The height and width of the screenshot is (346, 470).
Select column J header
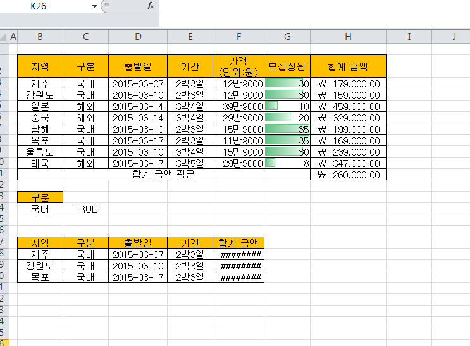coord(454,37)
